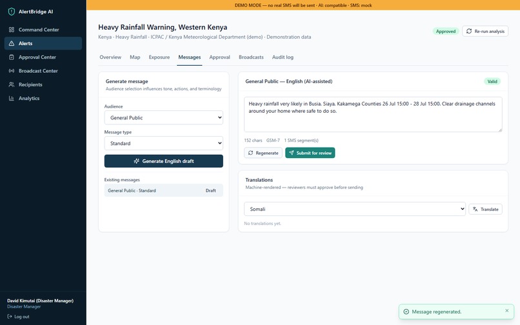Click the Valid status badge
The width and height of the screenshot is (520, 325).
pyautogui.click(x=492, y=81)
